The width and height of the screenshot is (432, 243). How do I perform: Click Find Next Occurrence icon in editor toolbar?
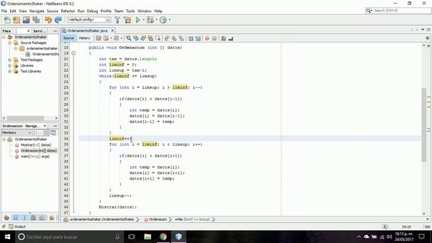click(x=143, y=38)
